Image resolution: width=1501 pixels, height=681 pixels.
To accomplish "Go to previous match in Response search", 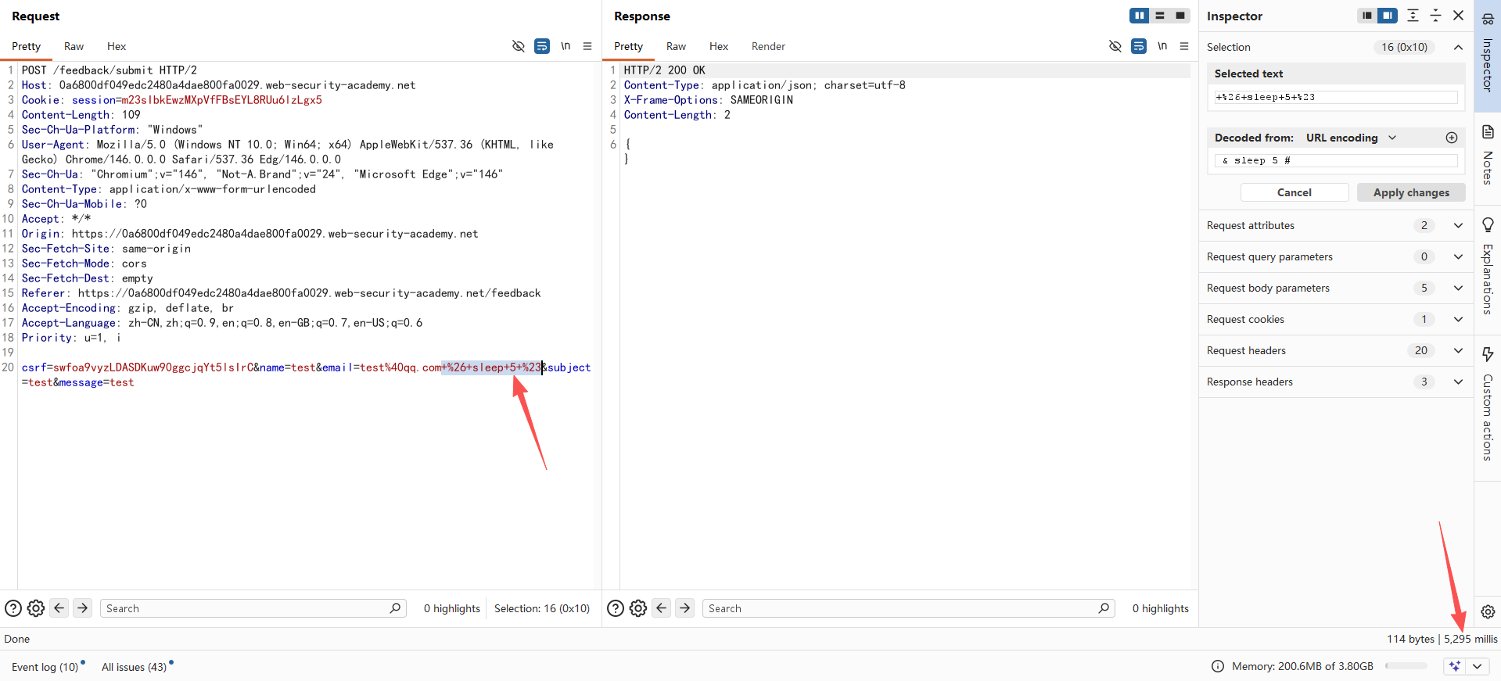I will click(662, 608).
